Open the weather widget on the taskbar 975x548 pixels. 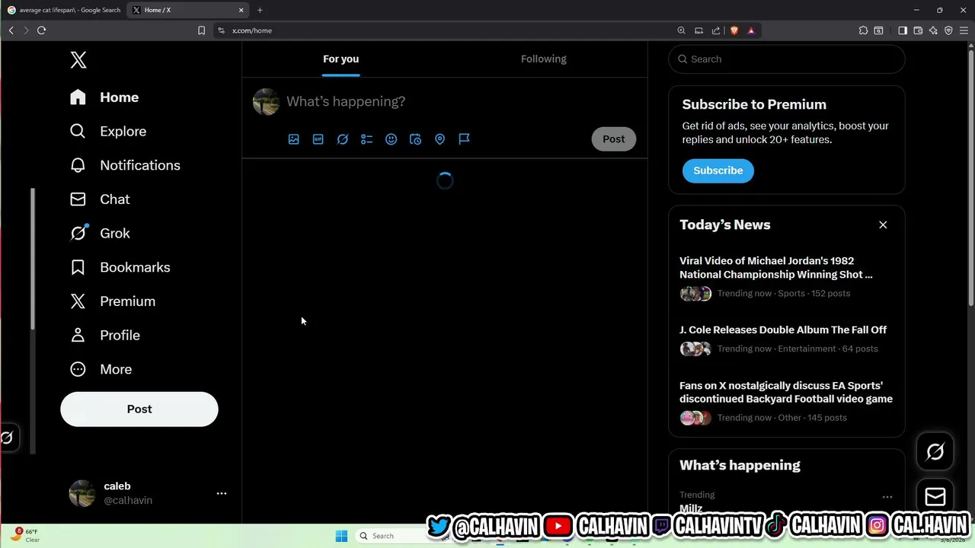tap(25, 535)
